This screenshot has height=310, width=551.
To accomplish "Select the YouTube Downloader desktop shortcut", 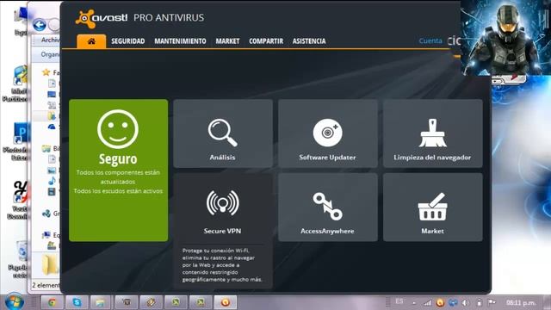I will [17, 200].
